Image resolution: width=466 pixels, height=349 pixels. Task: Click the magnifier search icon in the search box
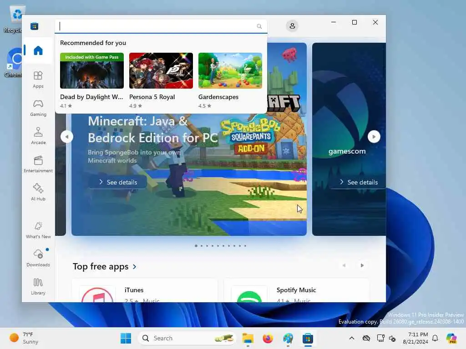coord(259,26)
